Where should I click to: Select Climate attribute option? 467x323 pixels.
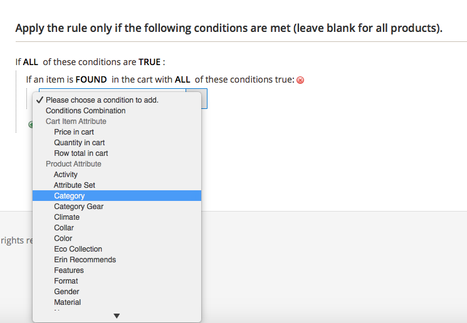66,217
